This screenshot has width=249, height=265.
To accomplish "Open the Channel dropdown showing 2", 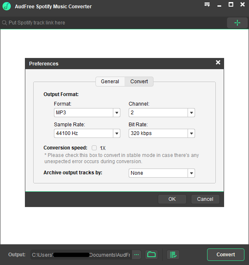I will click(x=162, y=113).
